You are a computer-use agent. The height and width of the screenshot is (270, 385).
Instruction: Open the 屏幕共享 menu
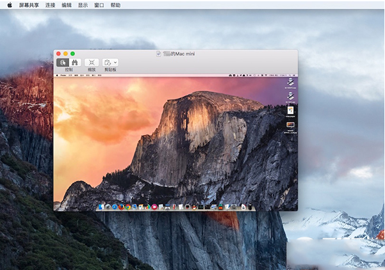click(29, 5)
